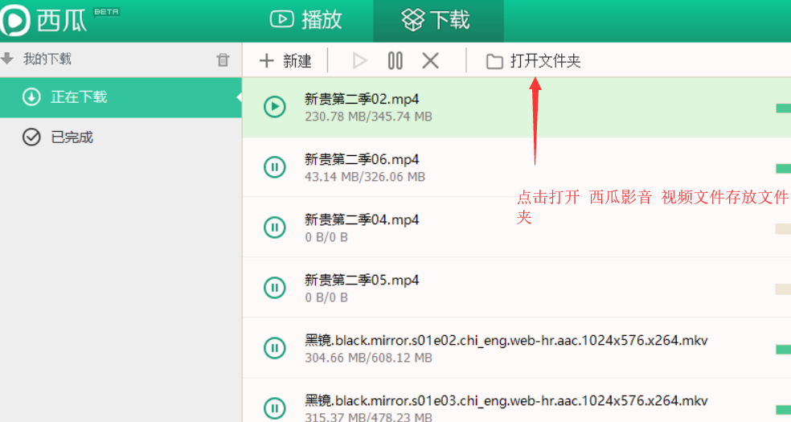Select file name 新贵第二季05.mp4

pyautogui.click(x=362, y=280)
